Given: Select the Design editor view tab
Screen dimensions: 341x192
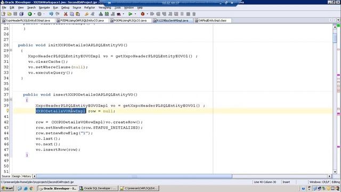Looking at the screenshot, I should [x=16, y=176].
